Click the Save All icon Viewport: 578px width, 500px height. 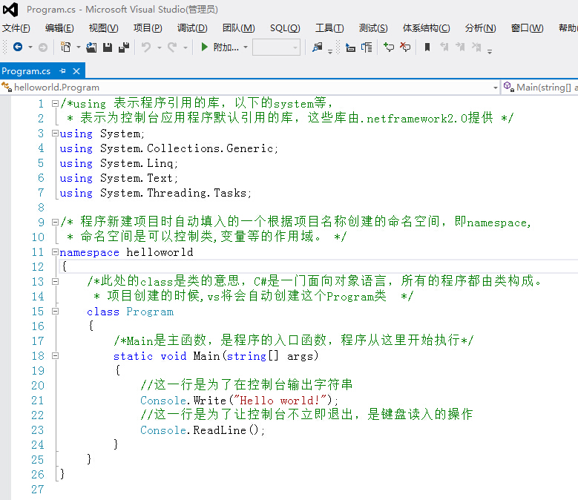124,47
